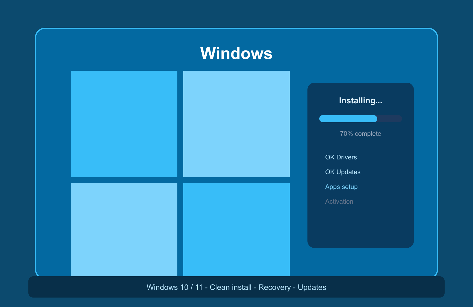
Task: Click the empty area of install panel
Action: coord(361,227)
